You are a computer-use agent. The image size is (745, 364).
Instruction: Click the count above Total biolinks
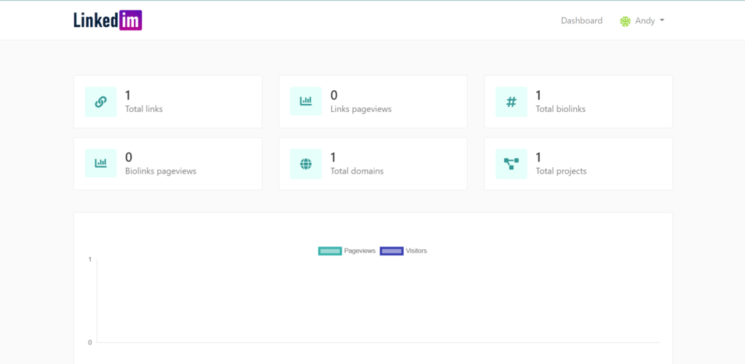(538, 95)
